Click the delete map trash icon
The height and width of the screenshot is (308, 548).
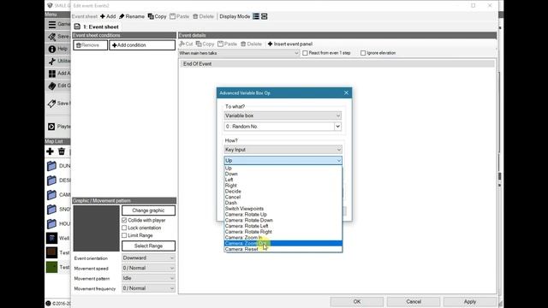tap(62, 151)
